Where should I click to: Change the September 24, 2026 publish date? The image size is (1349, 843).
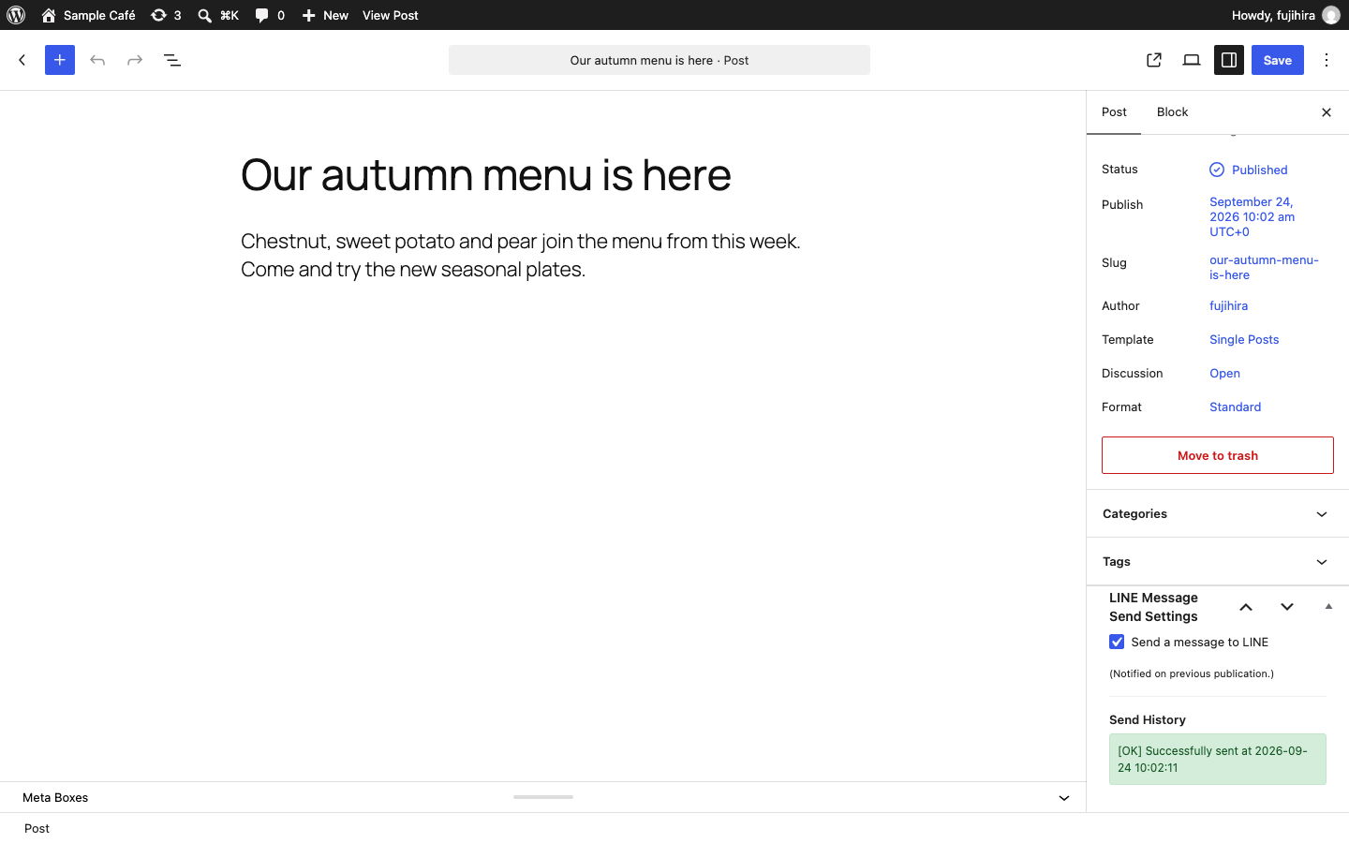point(1253,216)
